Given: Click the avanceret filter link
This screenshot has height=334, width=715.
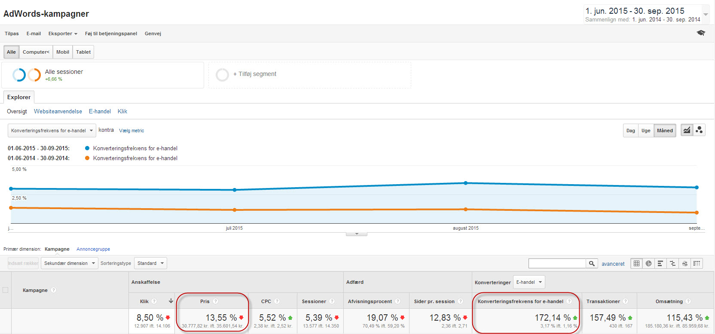Looking at the screenshot, I should [613, 264].
